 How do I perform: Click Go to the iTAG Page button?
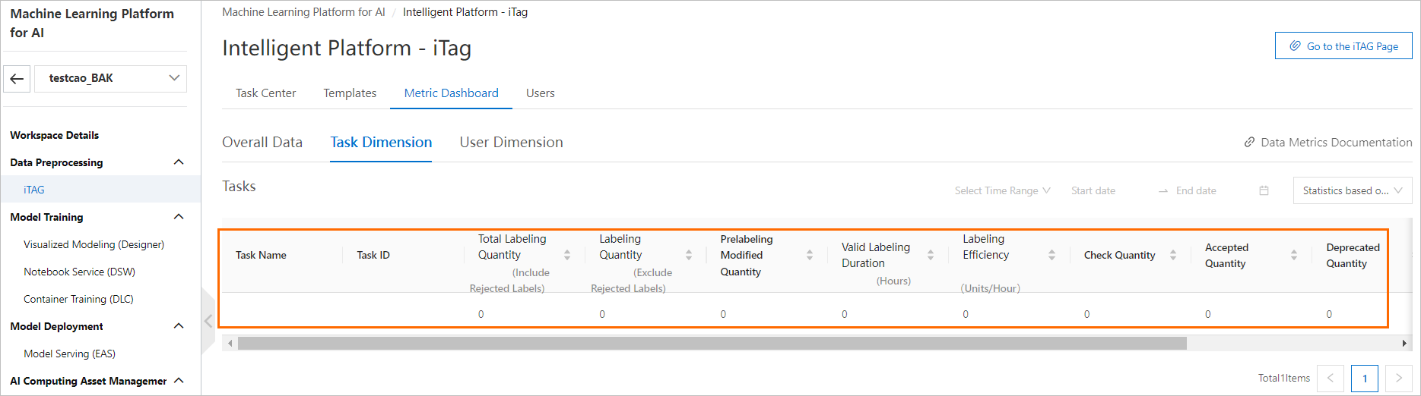[x=1343, y=46]
